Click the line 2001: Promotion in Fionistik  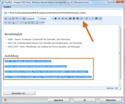tap(46, 72)
